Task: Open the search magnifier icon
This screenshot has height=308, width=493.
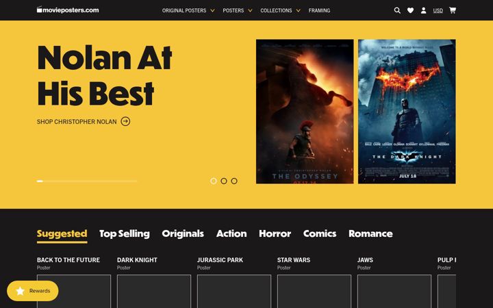Action: click(x=397, y=10)
